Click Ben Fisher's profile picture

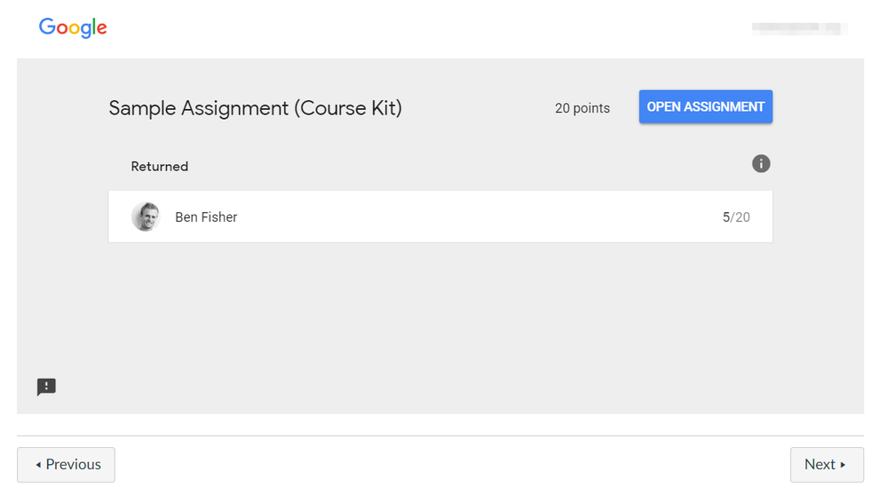[x=146, y=216]
